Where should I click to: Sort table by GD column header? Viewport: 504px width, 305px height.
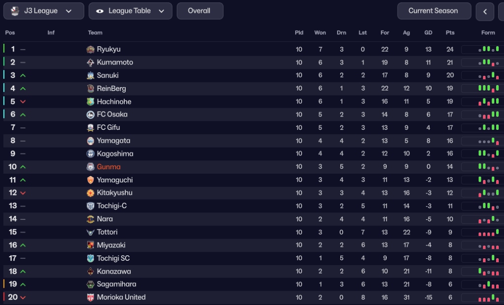click(x=428, y=33)
